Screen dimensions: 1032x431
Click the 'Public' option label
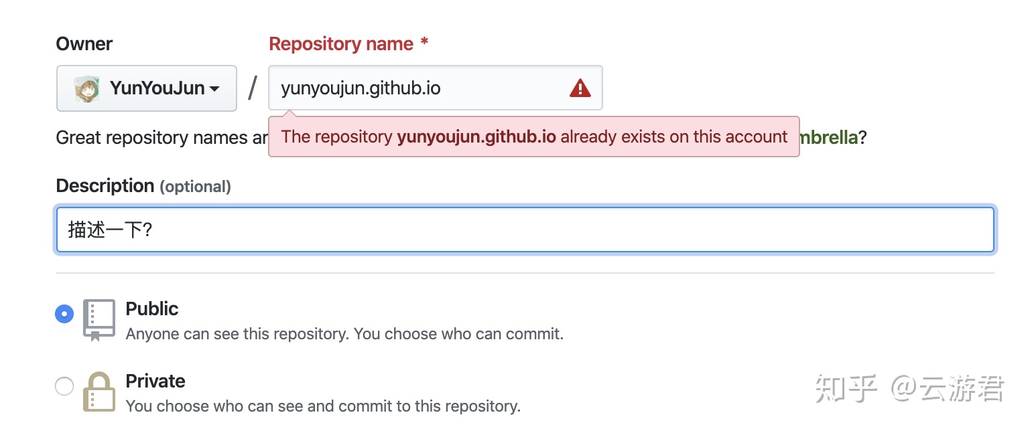(x=152, y=309)
